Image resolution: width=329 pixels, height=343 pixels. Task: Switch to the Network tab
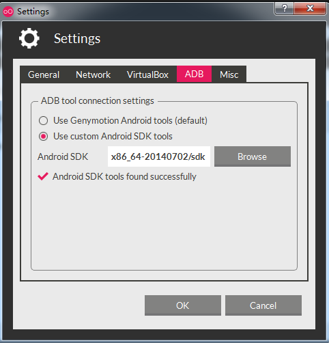pos(93,74)
